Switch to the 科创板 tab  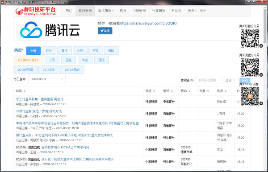click(x=176, y=11)
